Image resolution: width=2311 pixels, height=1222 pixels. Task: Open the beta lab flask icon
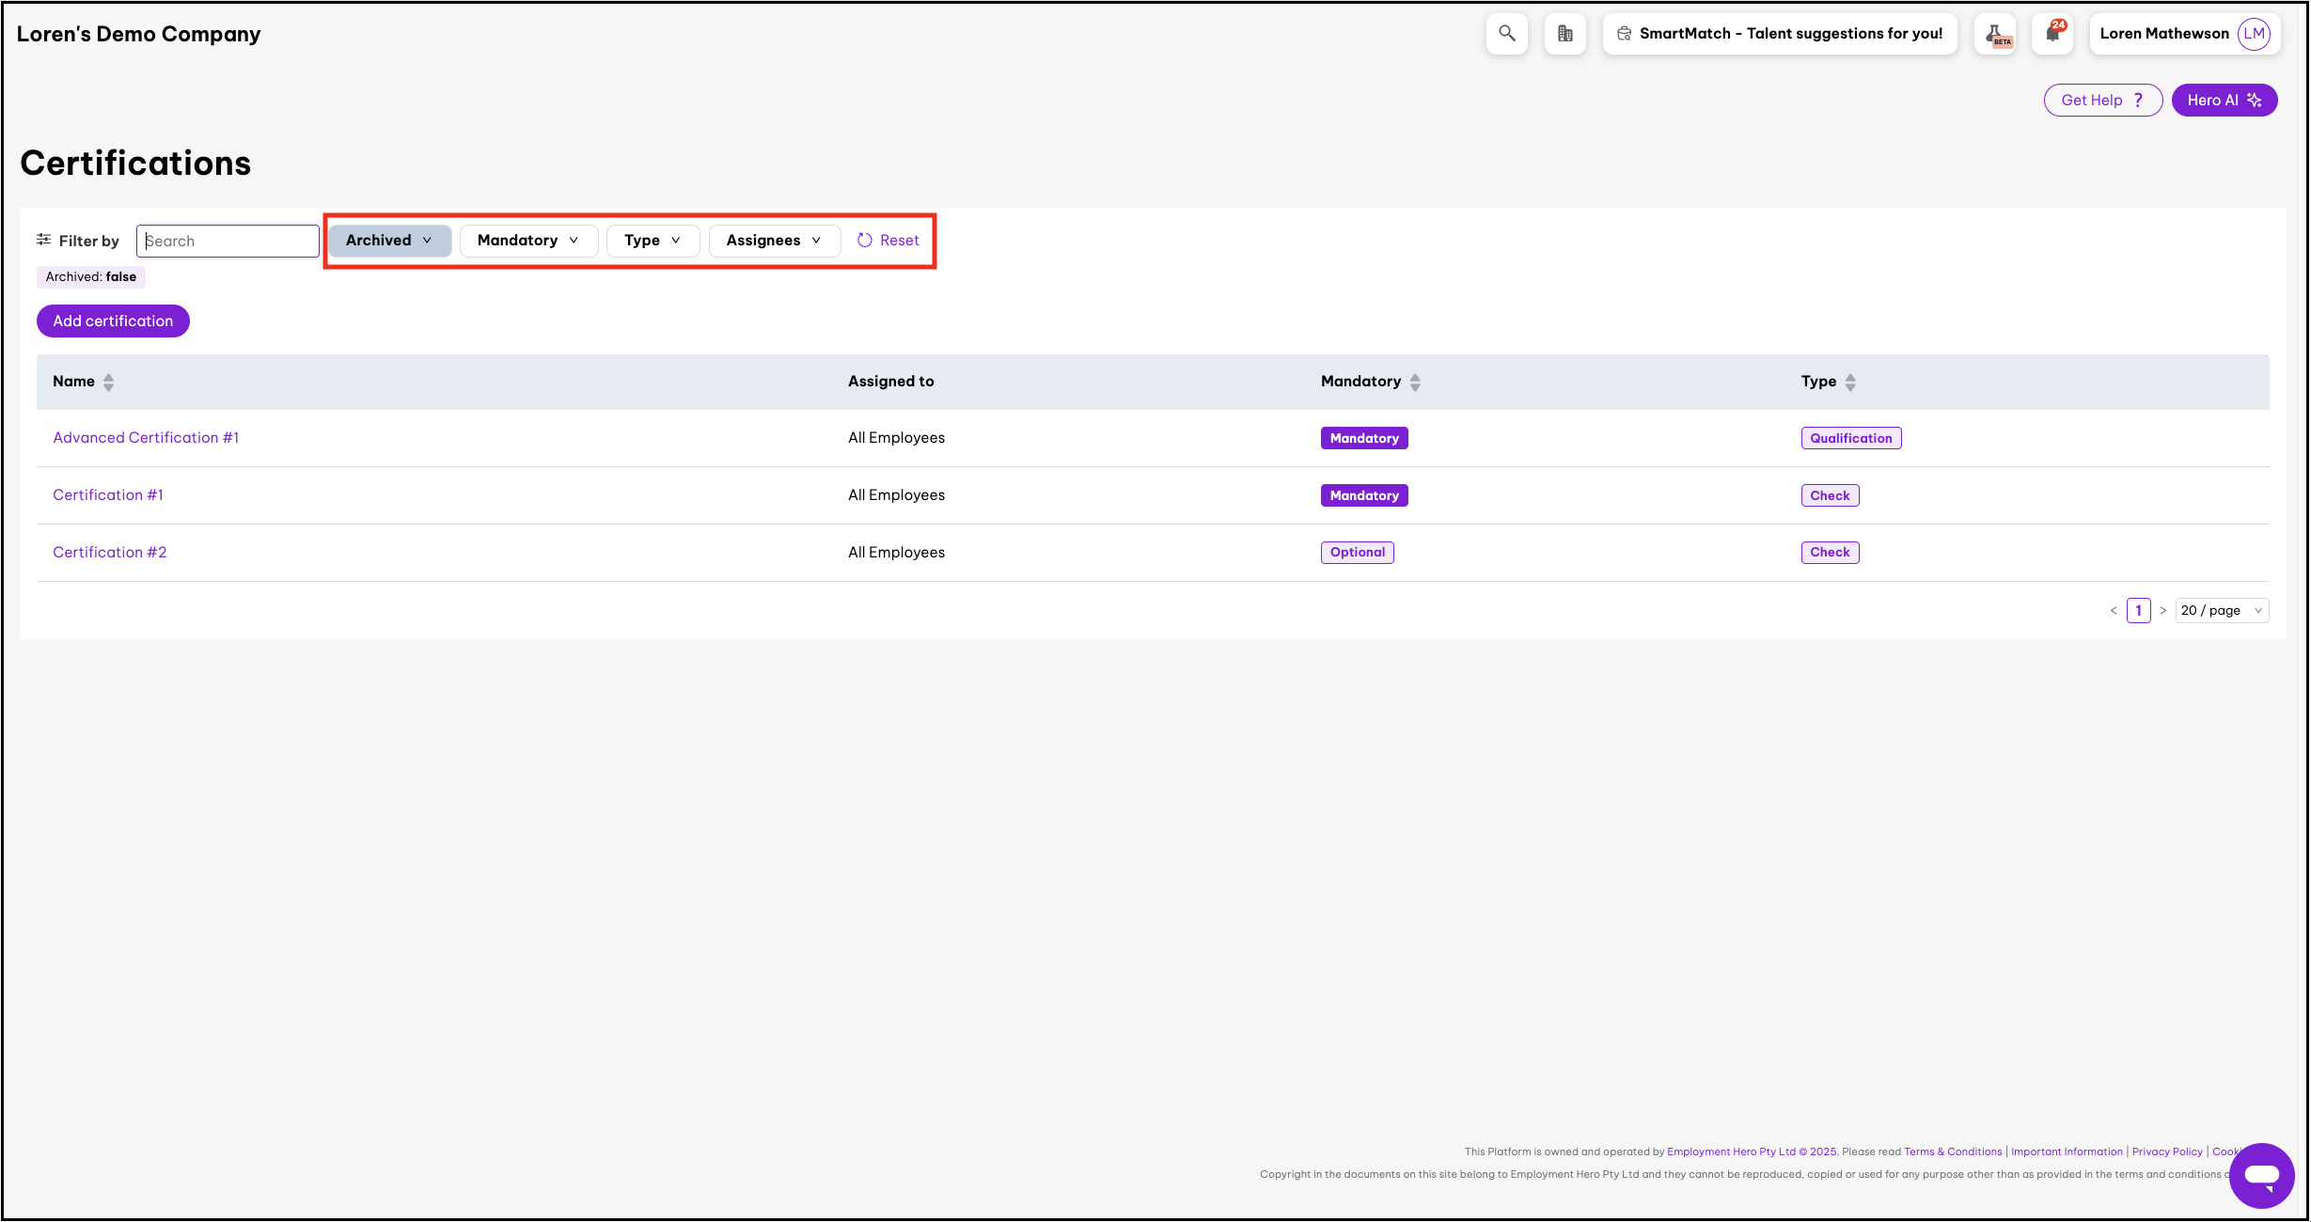point(1995,34)
